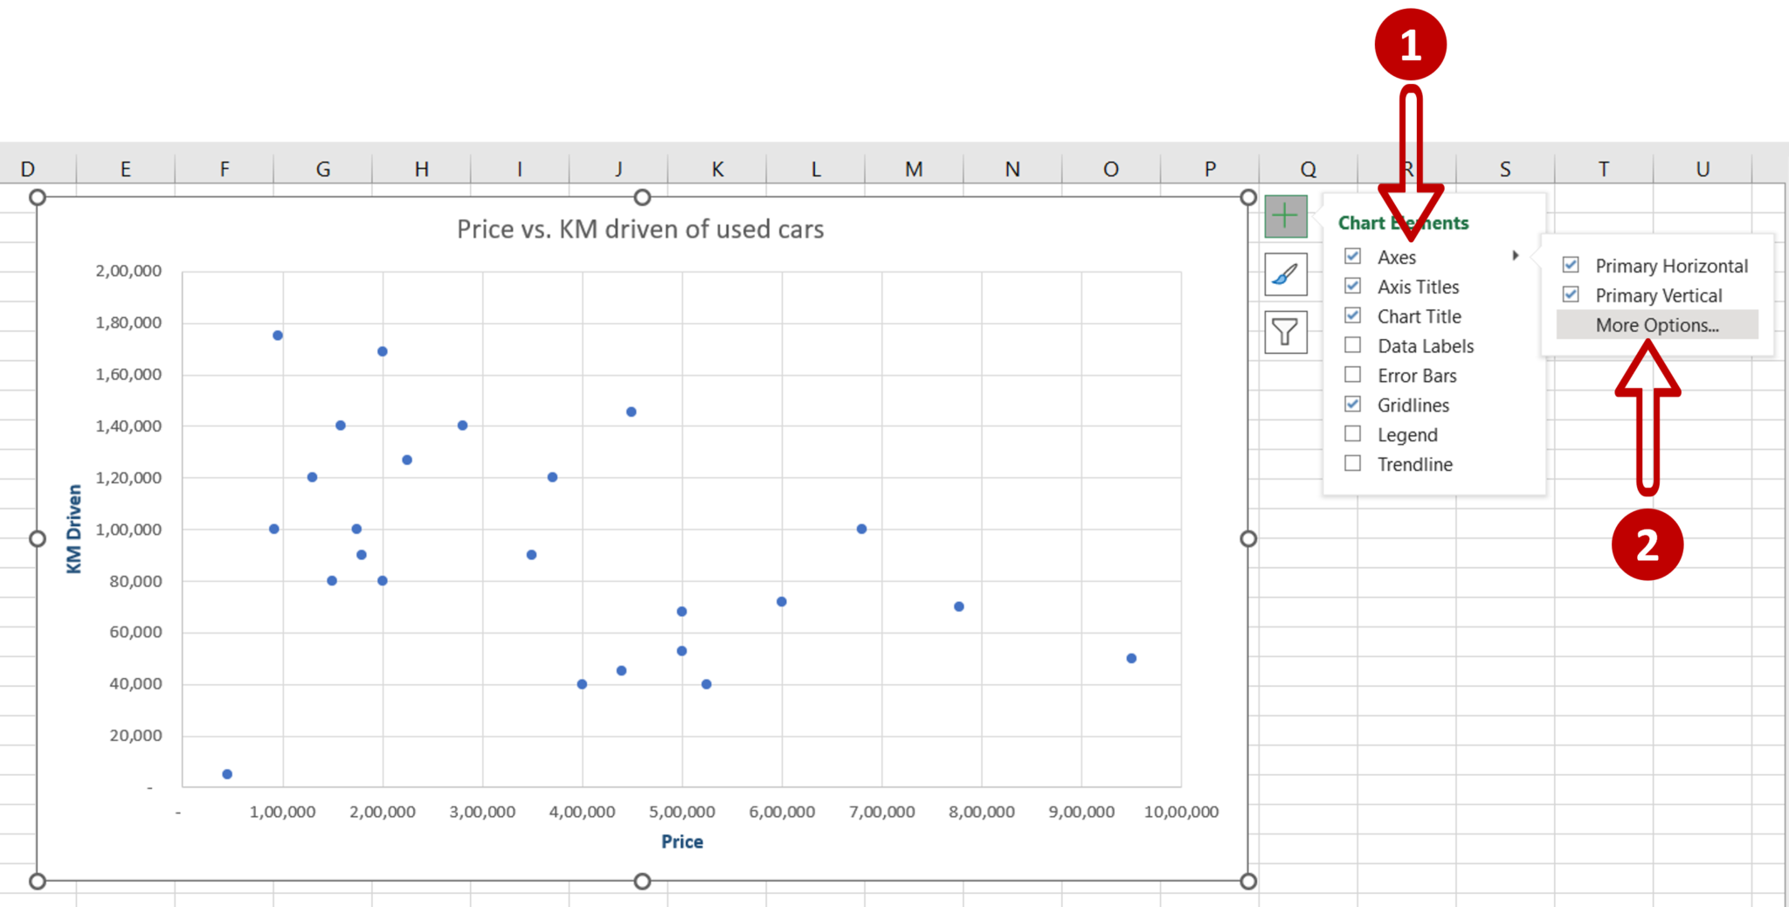Toggle Primary Vertical axis off
The height and width of the screenshot is (907, 1789).
point(1571,294)
